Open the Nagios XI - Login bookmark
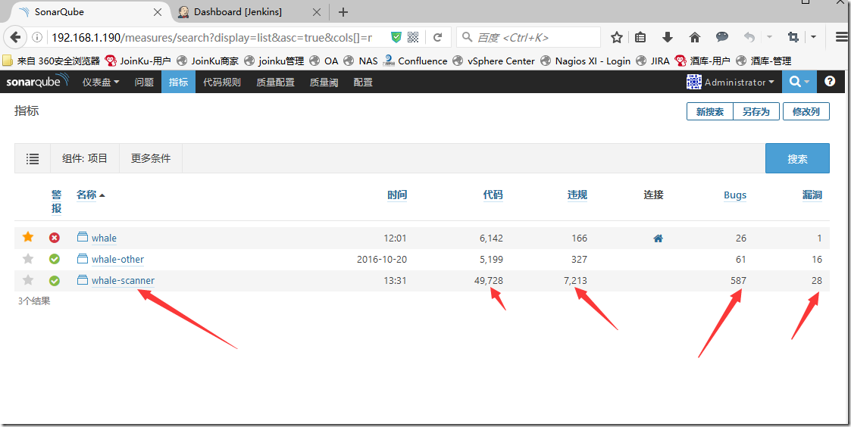Screen dimensions: 851x427 (586, 61)
